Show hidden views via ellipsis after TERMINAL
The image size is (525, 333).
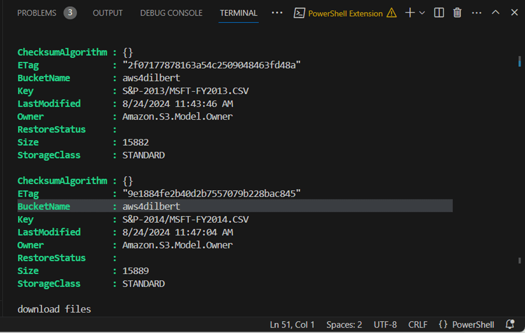(277, 13)
